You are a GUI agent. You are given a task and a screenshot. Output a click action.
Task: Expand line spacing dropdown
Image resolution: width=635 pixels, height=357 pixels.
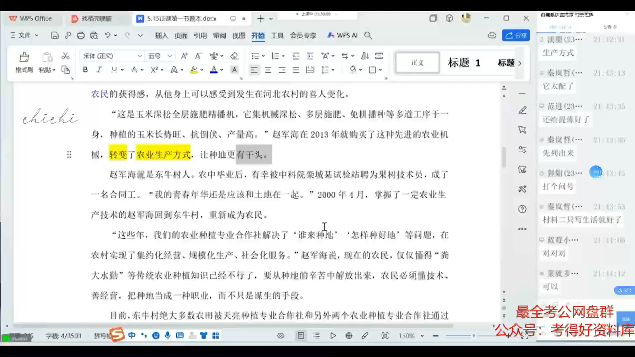[333, 70]
